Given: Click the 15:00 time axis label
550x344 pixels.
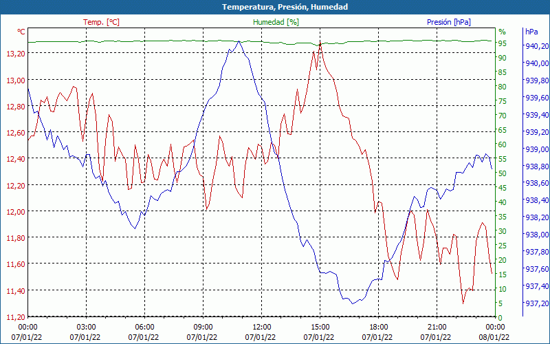Looking at the screenshot, I should click(320, 327).
